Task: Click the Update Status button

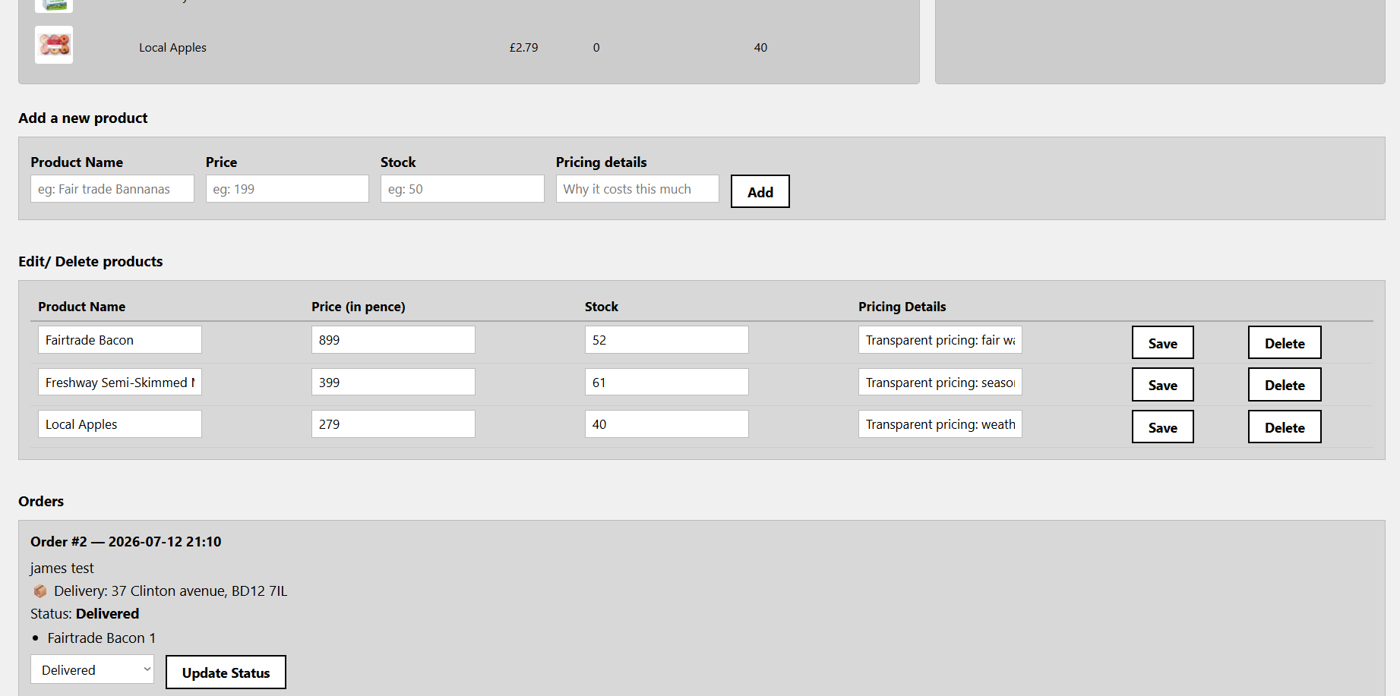Action: tap(226, 672)
